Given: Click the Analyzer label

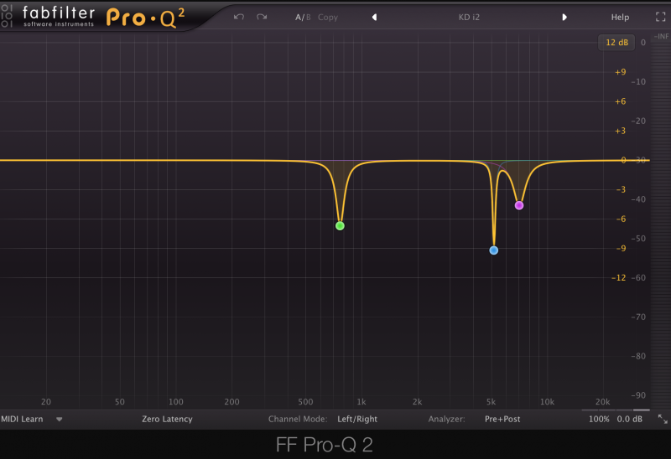Looking at the screenshot, I should tap(446, 420).
